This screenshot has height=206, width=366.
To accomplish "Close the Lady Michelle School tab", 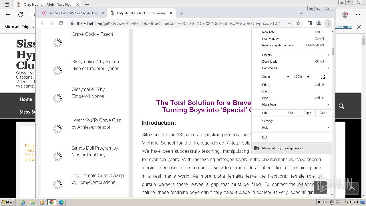I will (171, 13).
